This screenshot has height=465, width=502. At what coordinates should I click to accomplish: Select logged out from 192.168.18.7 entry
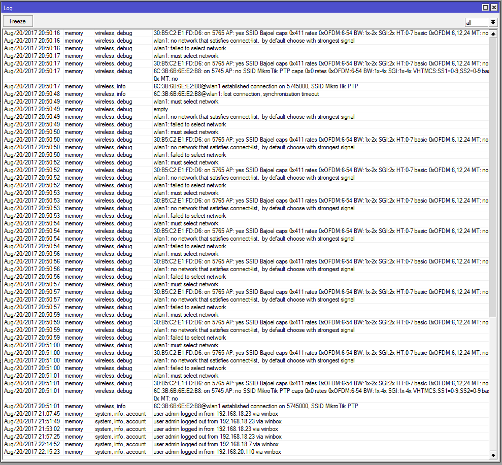[246, 444]
